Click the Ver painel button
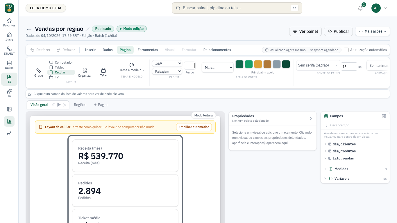 pos(305,31)
